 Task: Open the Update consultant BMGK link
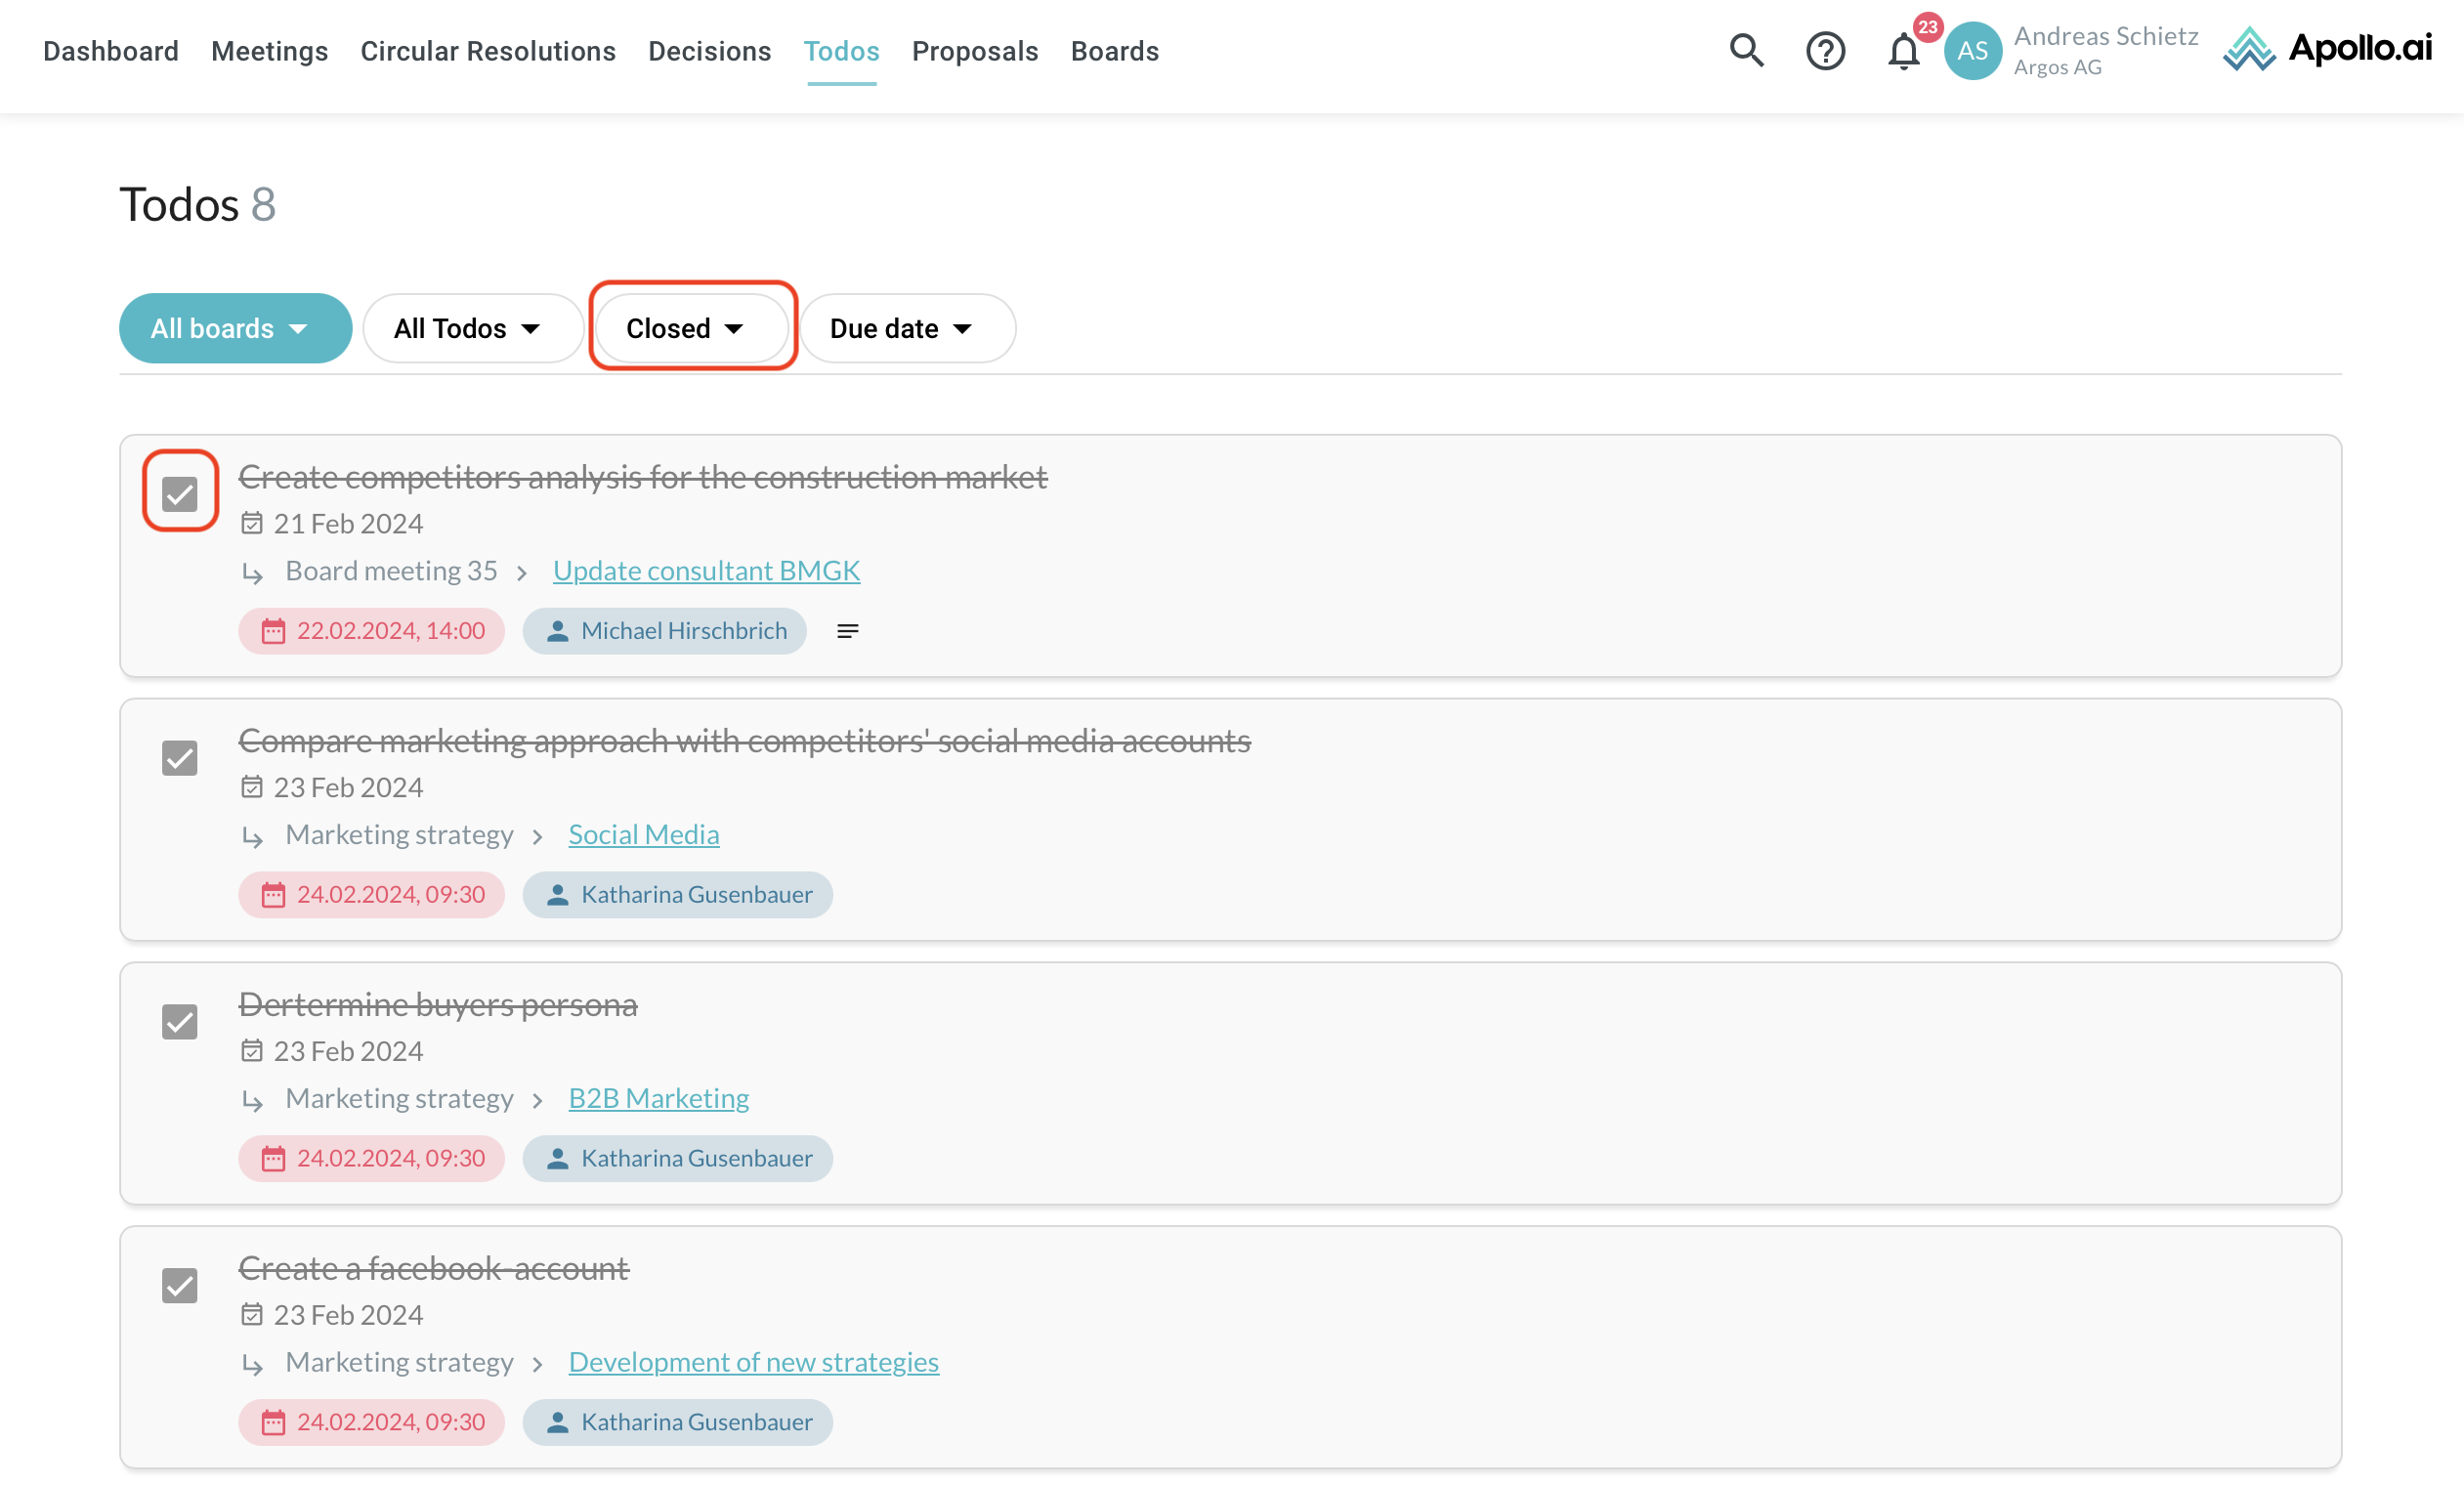(706, 570)
